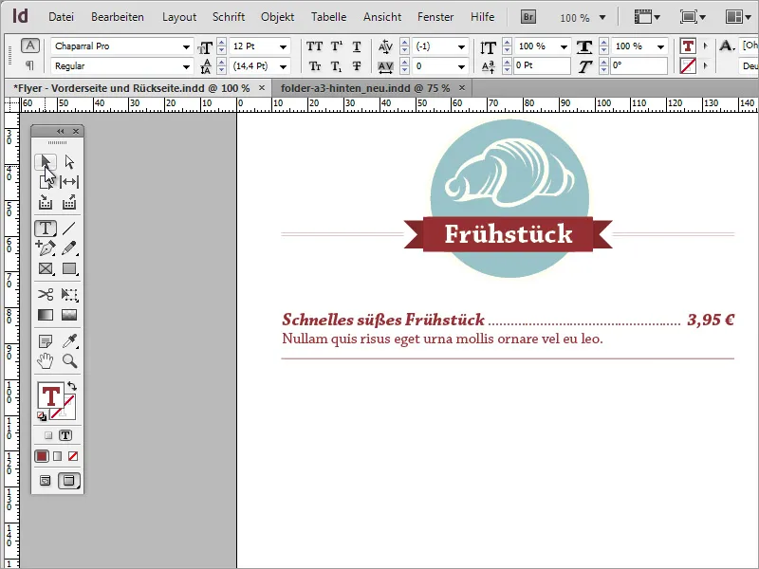Toggle Superscript formatting

tap(337, 46)
